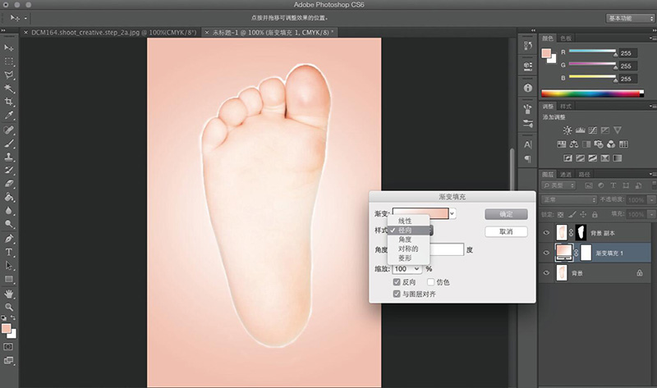Click the 取消 (Cancel) button
Screen dimensions: 657x388
pos(505,232)
